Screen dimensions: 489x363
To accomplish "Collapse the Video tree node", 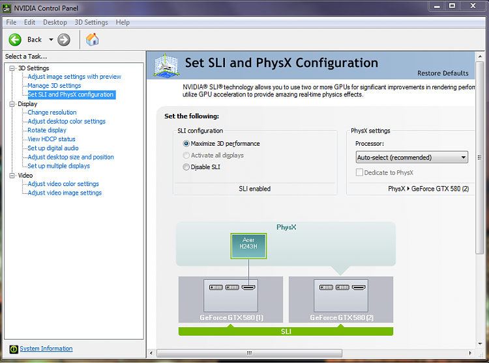I will [12, 176].
